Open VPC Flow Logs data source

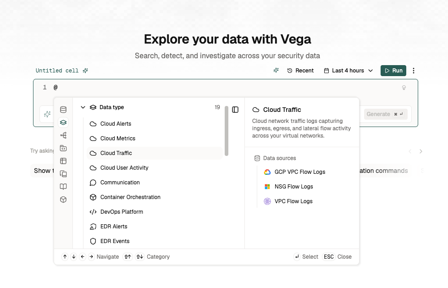coord(288,201)
